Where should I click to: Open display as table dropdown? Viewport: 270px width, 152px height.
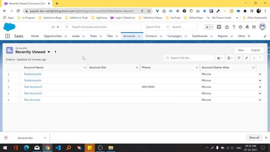tap(229, 58)
